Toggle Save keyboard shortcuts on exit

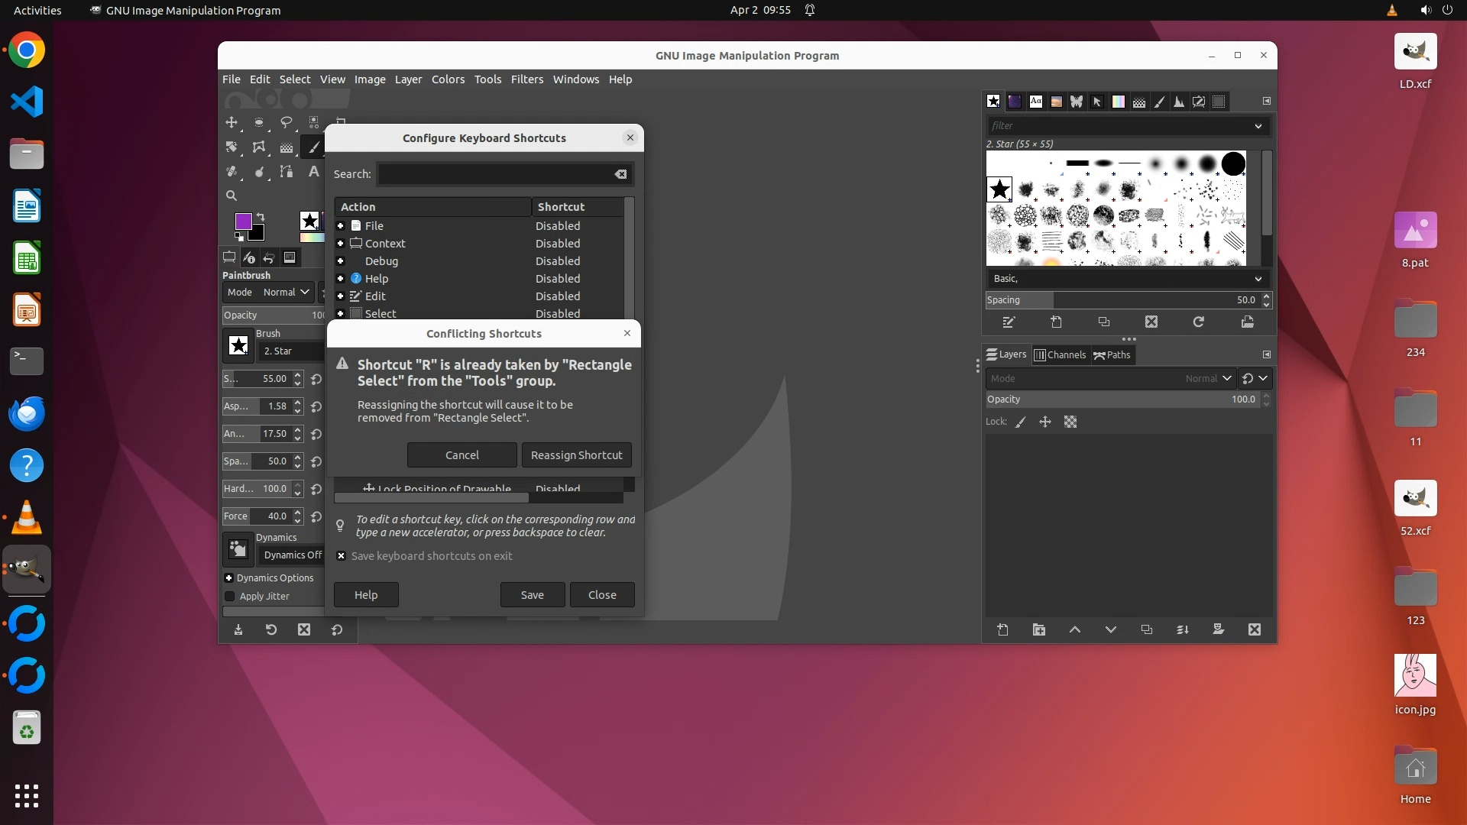tap(342, 556)
